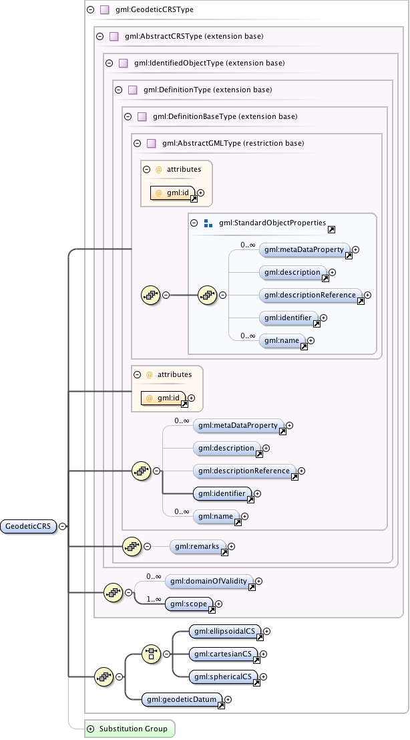410x740 pixels.
Task: Follow reference arrow on gml:geodeticDatum
Action: click(221, 705)
